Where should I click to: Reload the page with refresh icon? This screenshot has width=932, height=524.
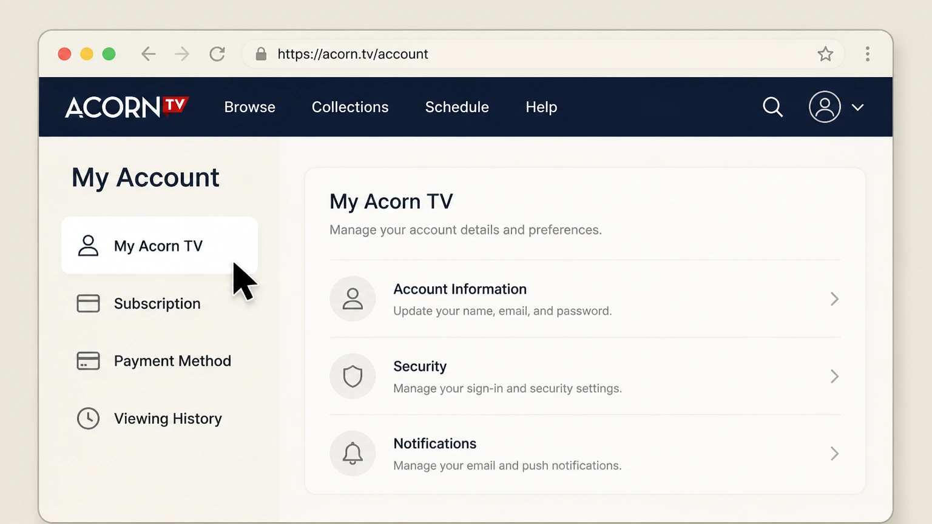(217, 54)
